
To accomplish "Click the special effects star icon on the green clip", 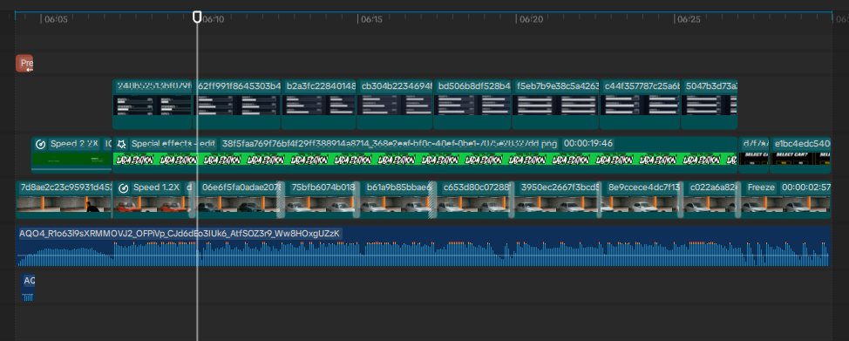I will click(122, 144).
